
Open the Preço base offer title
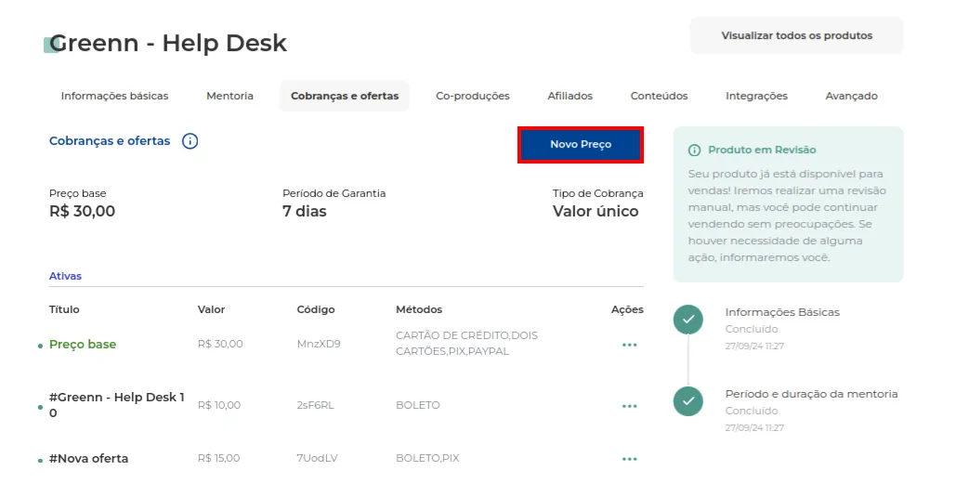pyautogui.click(x=83, y=345)
